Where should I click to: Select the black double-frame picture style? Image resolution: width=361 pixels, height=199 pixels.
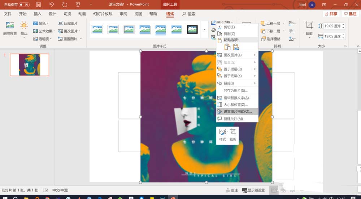(x=192, y=30)
